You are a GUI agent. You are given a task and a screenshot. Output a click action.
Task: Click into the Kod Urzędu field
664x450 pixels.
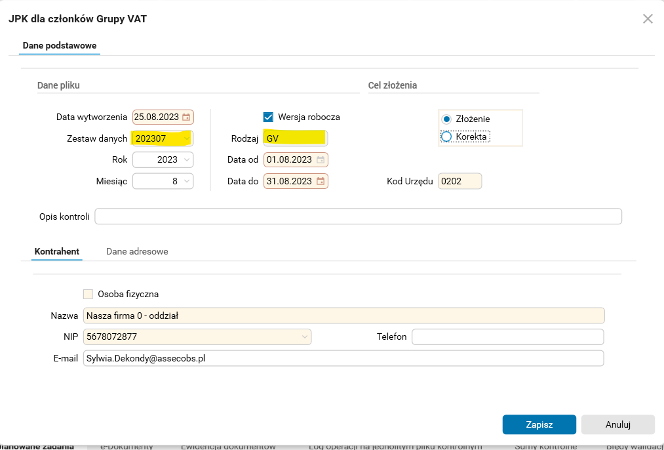coord(459,181)
